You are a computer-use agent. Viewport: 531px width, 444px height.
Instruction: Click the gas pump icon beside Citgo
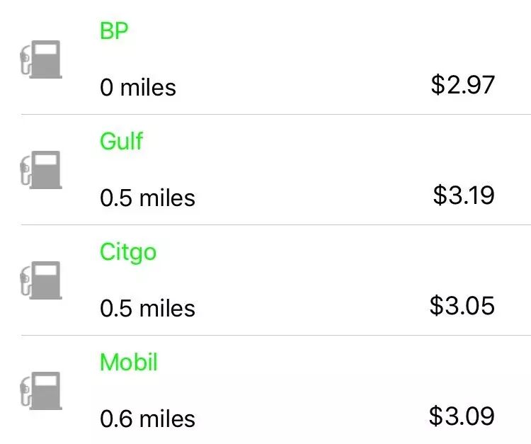(40, 280)
